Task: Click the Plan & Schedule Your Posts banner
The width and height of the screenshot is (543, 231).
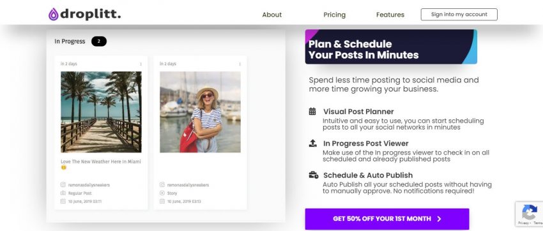Action: click(x=391, y=47)
